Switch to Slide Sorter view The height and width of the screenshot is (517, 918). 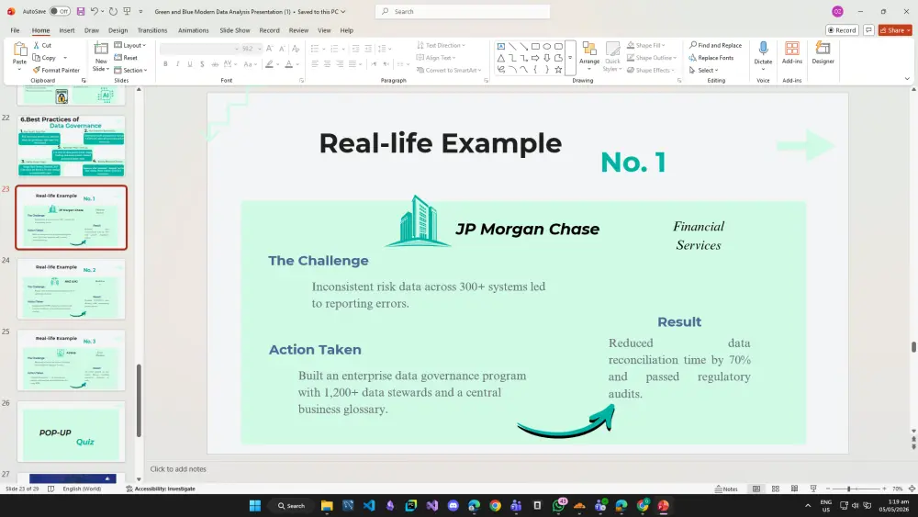(775, 489)
